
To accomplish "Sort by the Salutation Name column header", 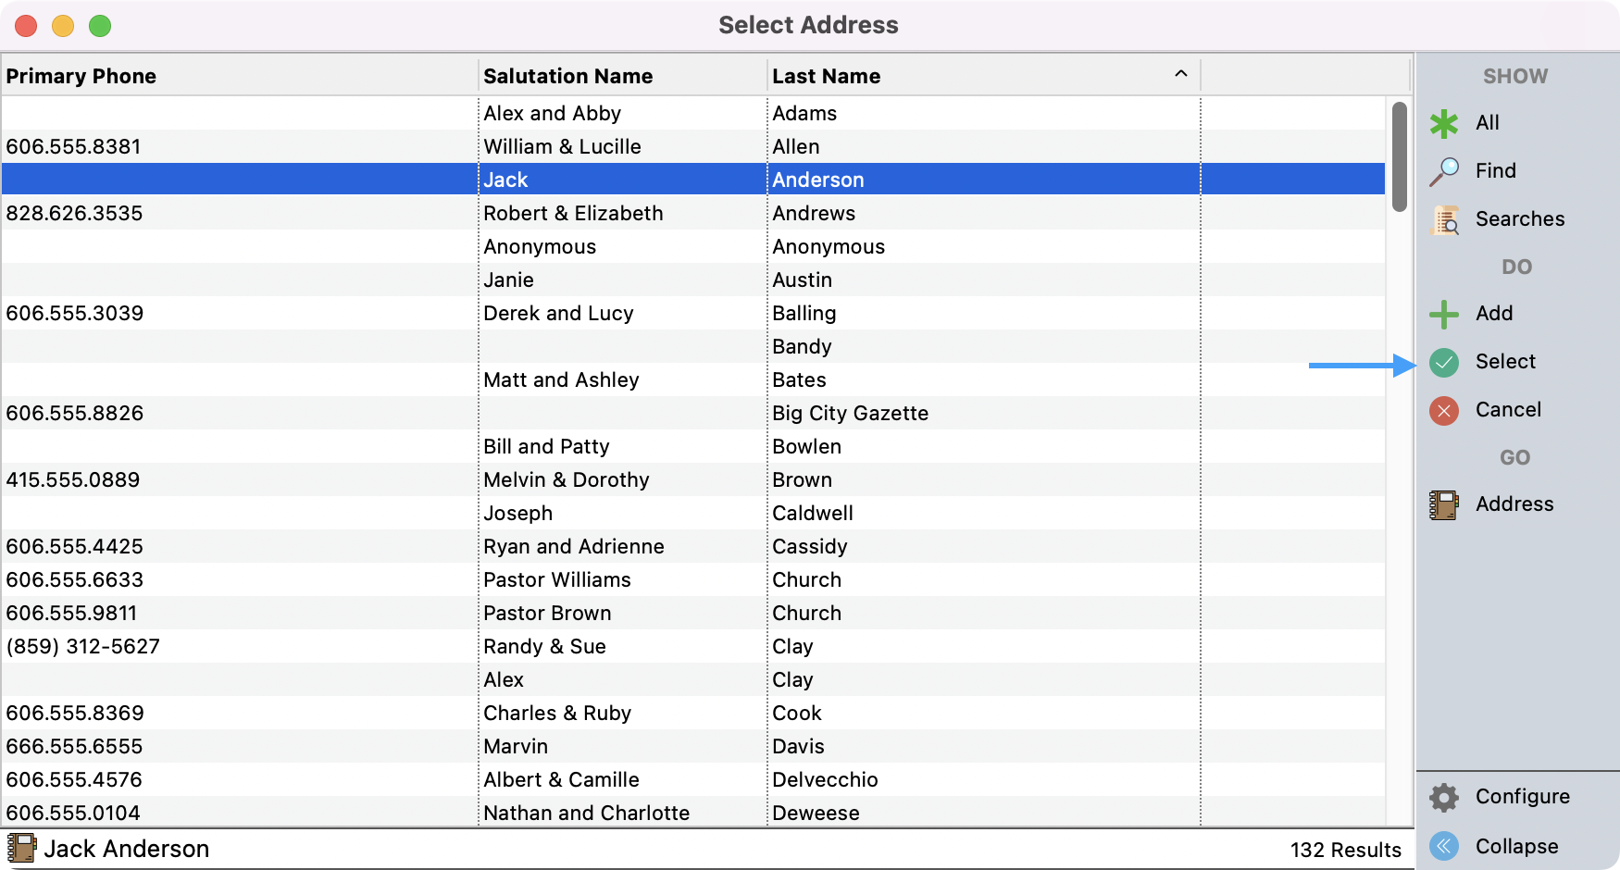I will [567, 76].
